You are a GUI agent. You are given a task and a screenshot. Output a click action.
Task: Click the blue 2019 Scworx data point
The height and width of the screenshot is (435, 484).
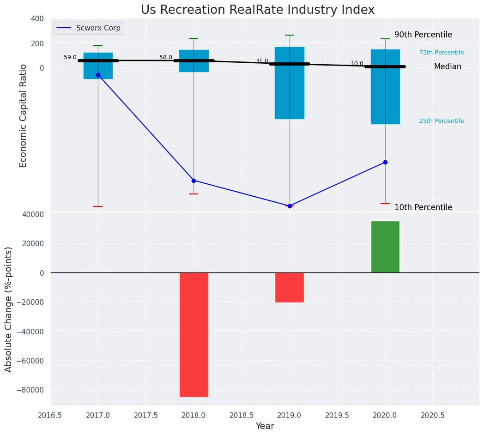point(290,206)
